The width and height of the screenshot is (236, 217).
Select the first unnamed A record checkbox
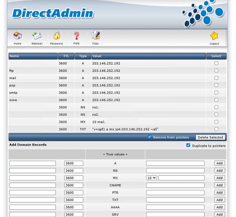pos(216,63)
